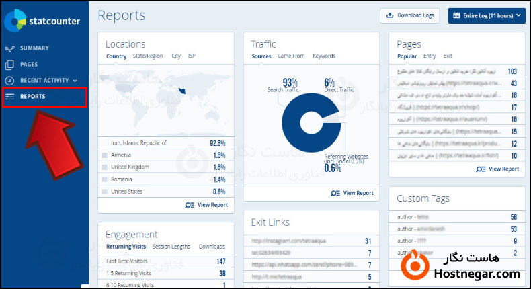The height and width of the screenshot is (289, 531).
Task: Toggle the United Kingdom country color box
Action: tap(104, 167)
